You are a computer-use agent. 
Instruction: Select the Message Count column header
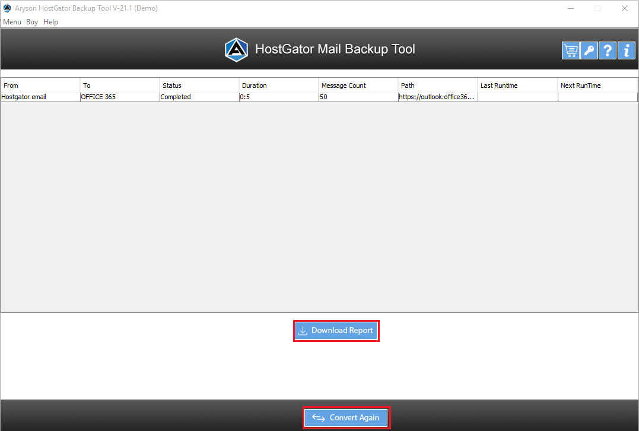pyautogui.click(x=358, y=85)
